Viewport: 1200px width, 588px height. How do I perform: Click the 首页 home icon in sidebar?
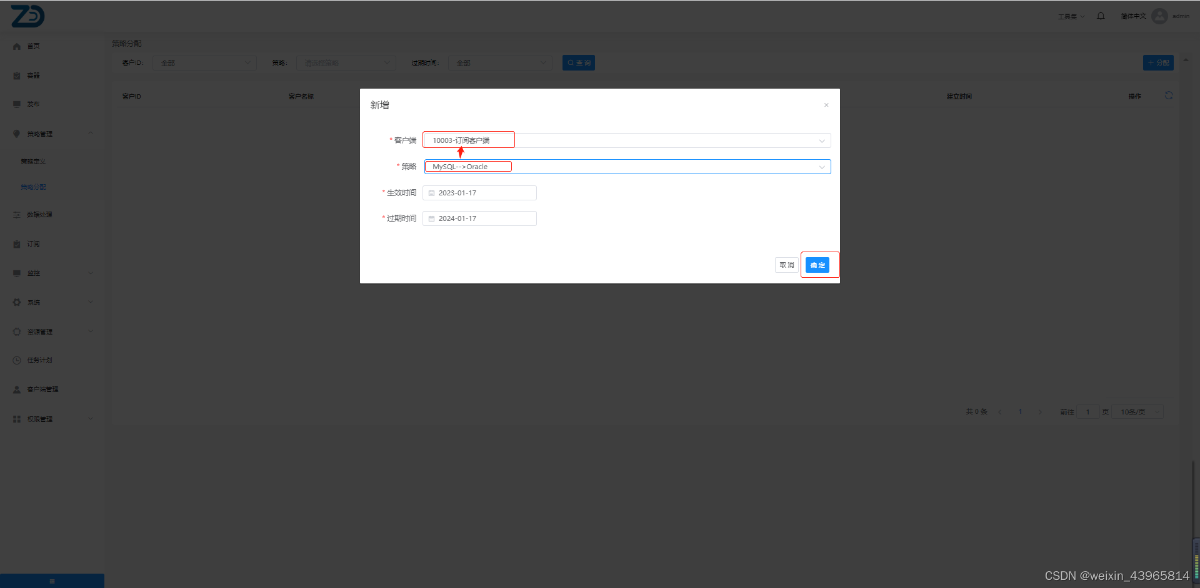pyautogui.click(x=17, y=46)
